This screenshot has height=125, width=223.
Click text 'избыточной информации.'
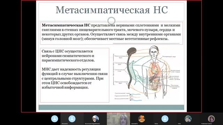coord(65,87)
